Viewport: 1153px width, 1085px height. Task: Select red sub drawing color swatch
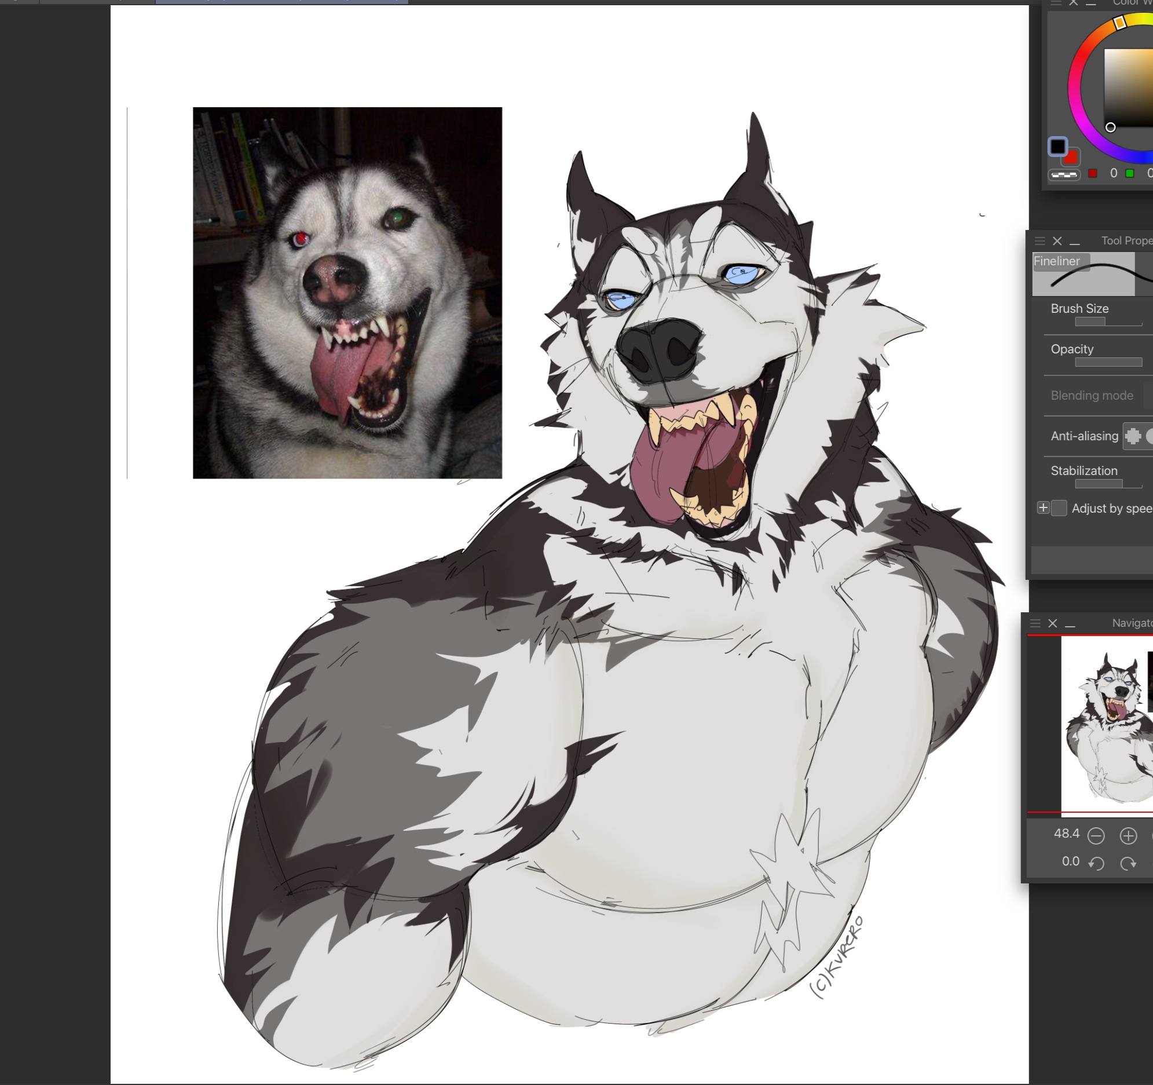1071,156
